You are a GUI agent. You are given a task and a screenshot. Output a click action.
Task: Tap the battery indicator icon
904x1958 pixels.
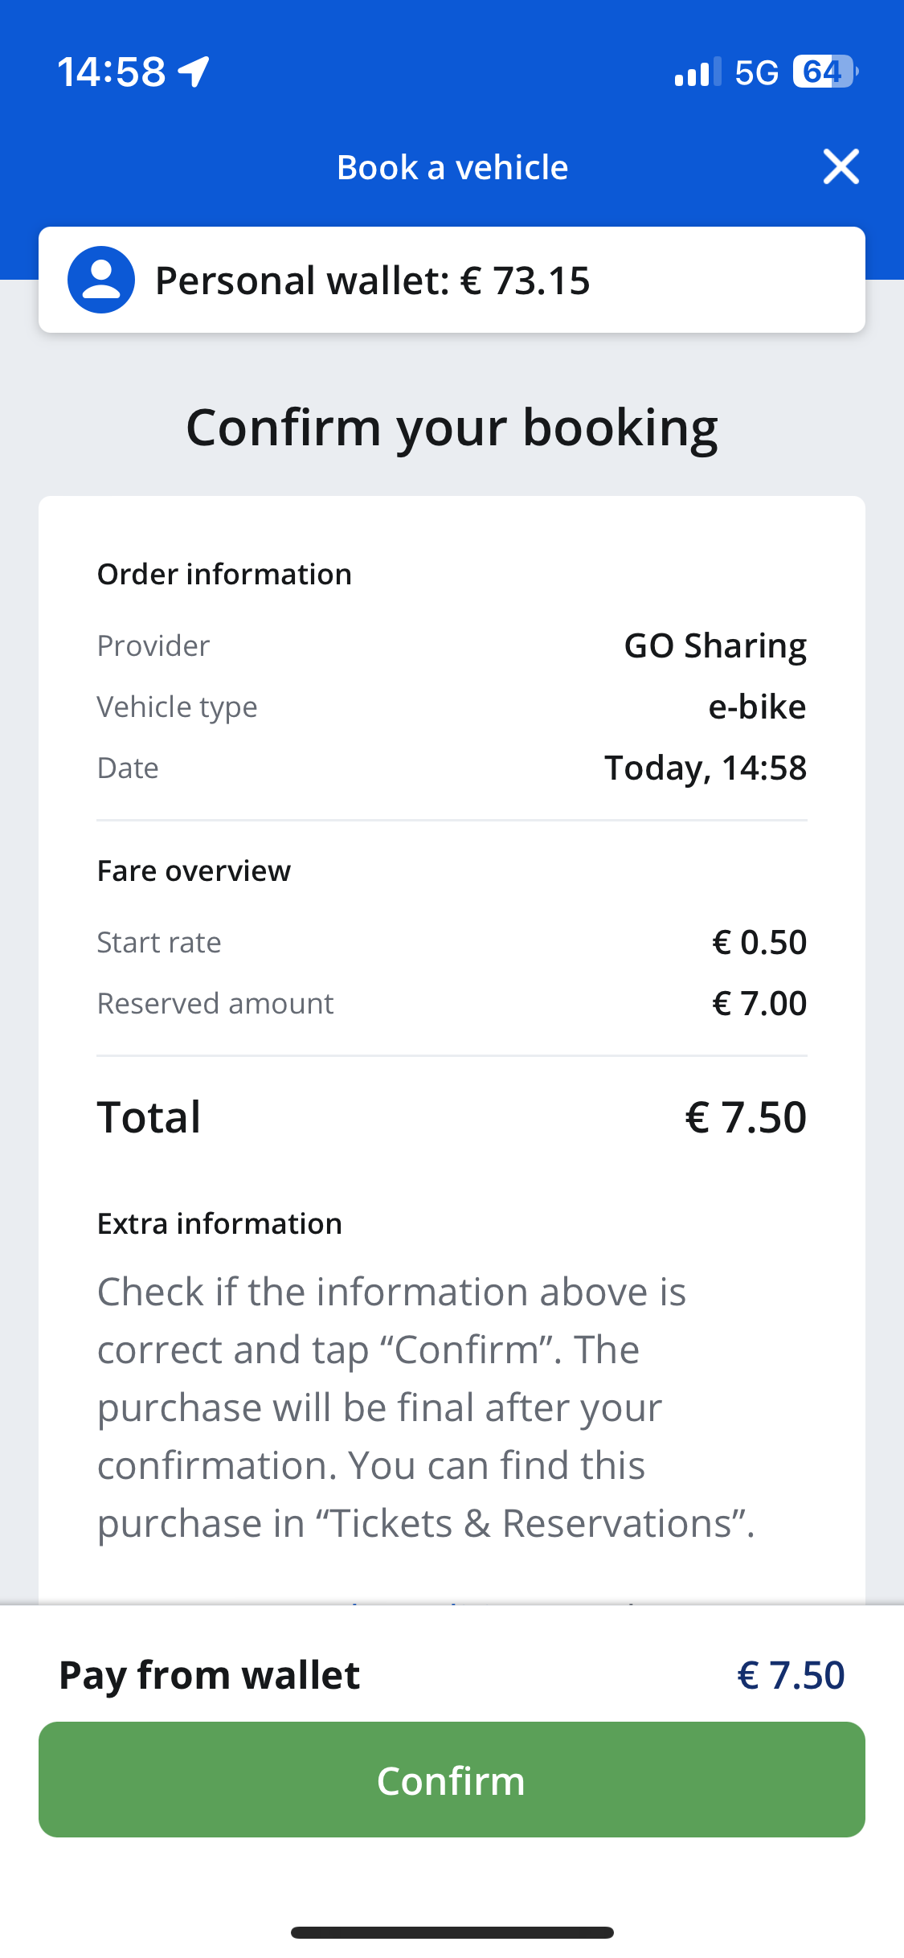click(825, 72)
